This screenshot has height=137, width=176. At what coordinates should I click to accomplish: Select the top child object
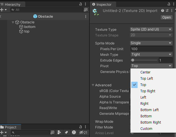point(27,31)
